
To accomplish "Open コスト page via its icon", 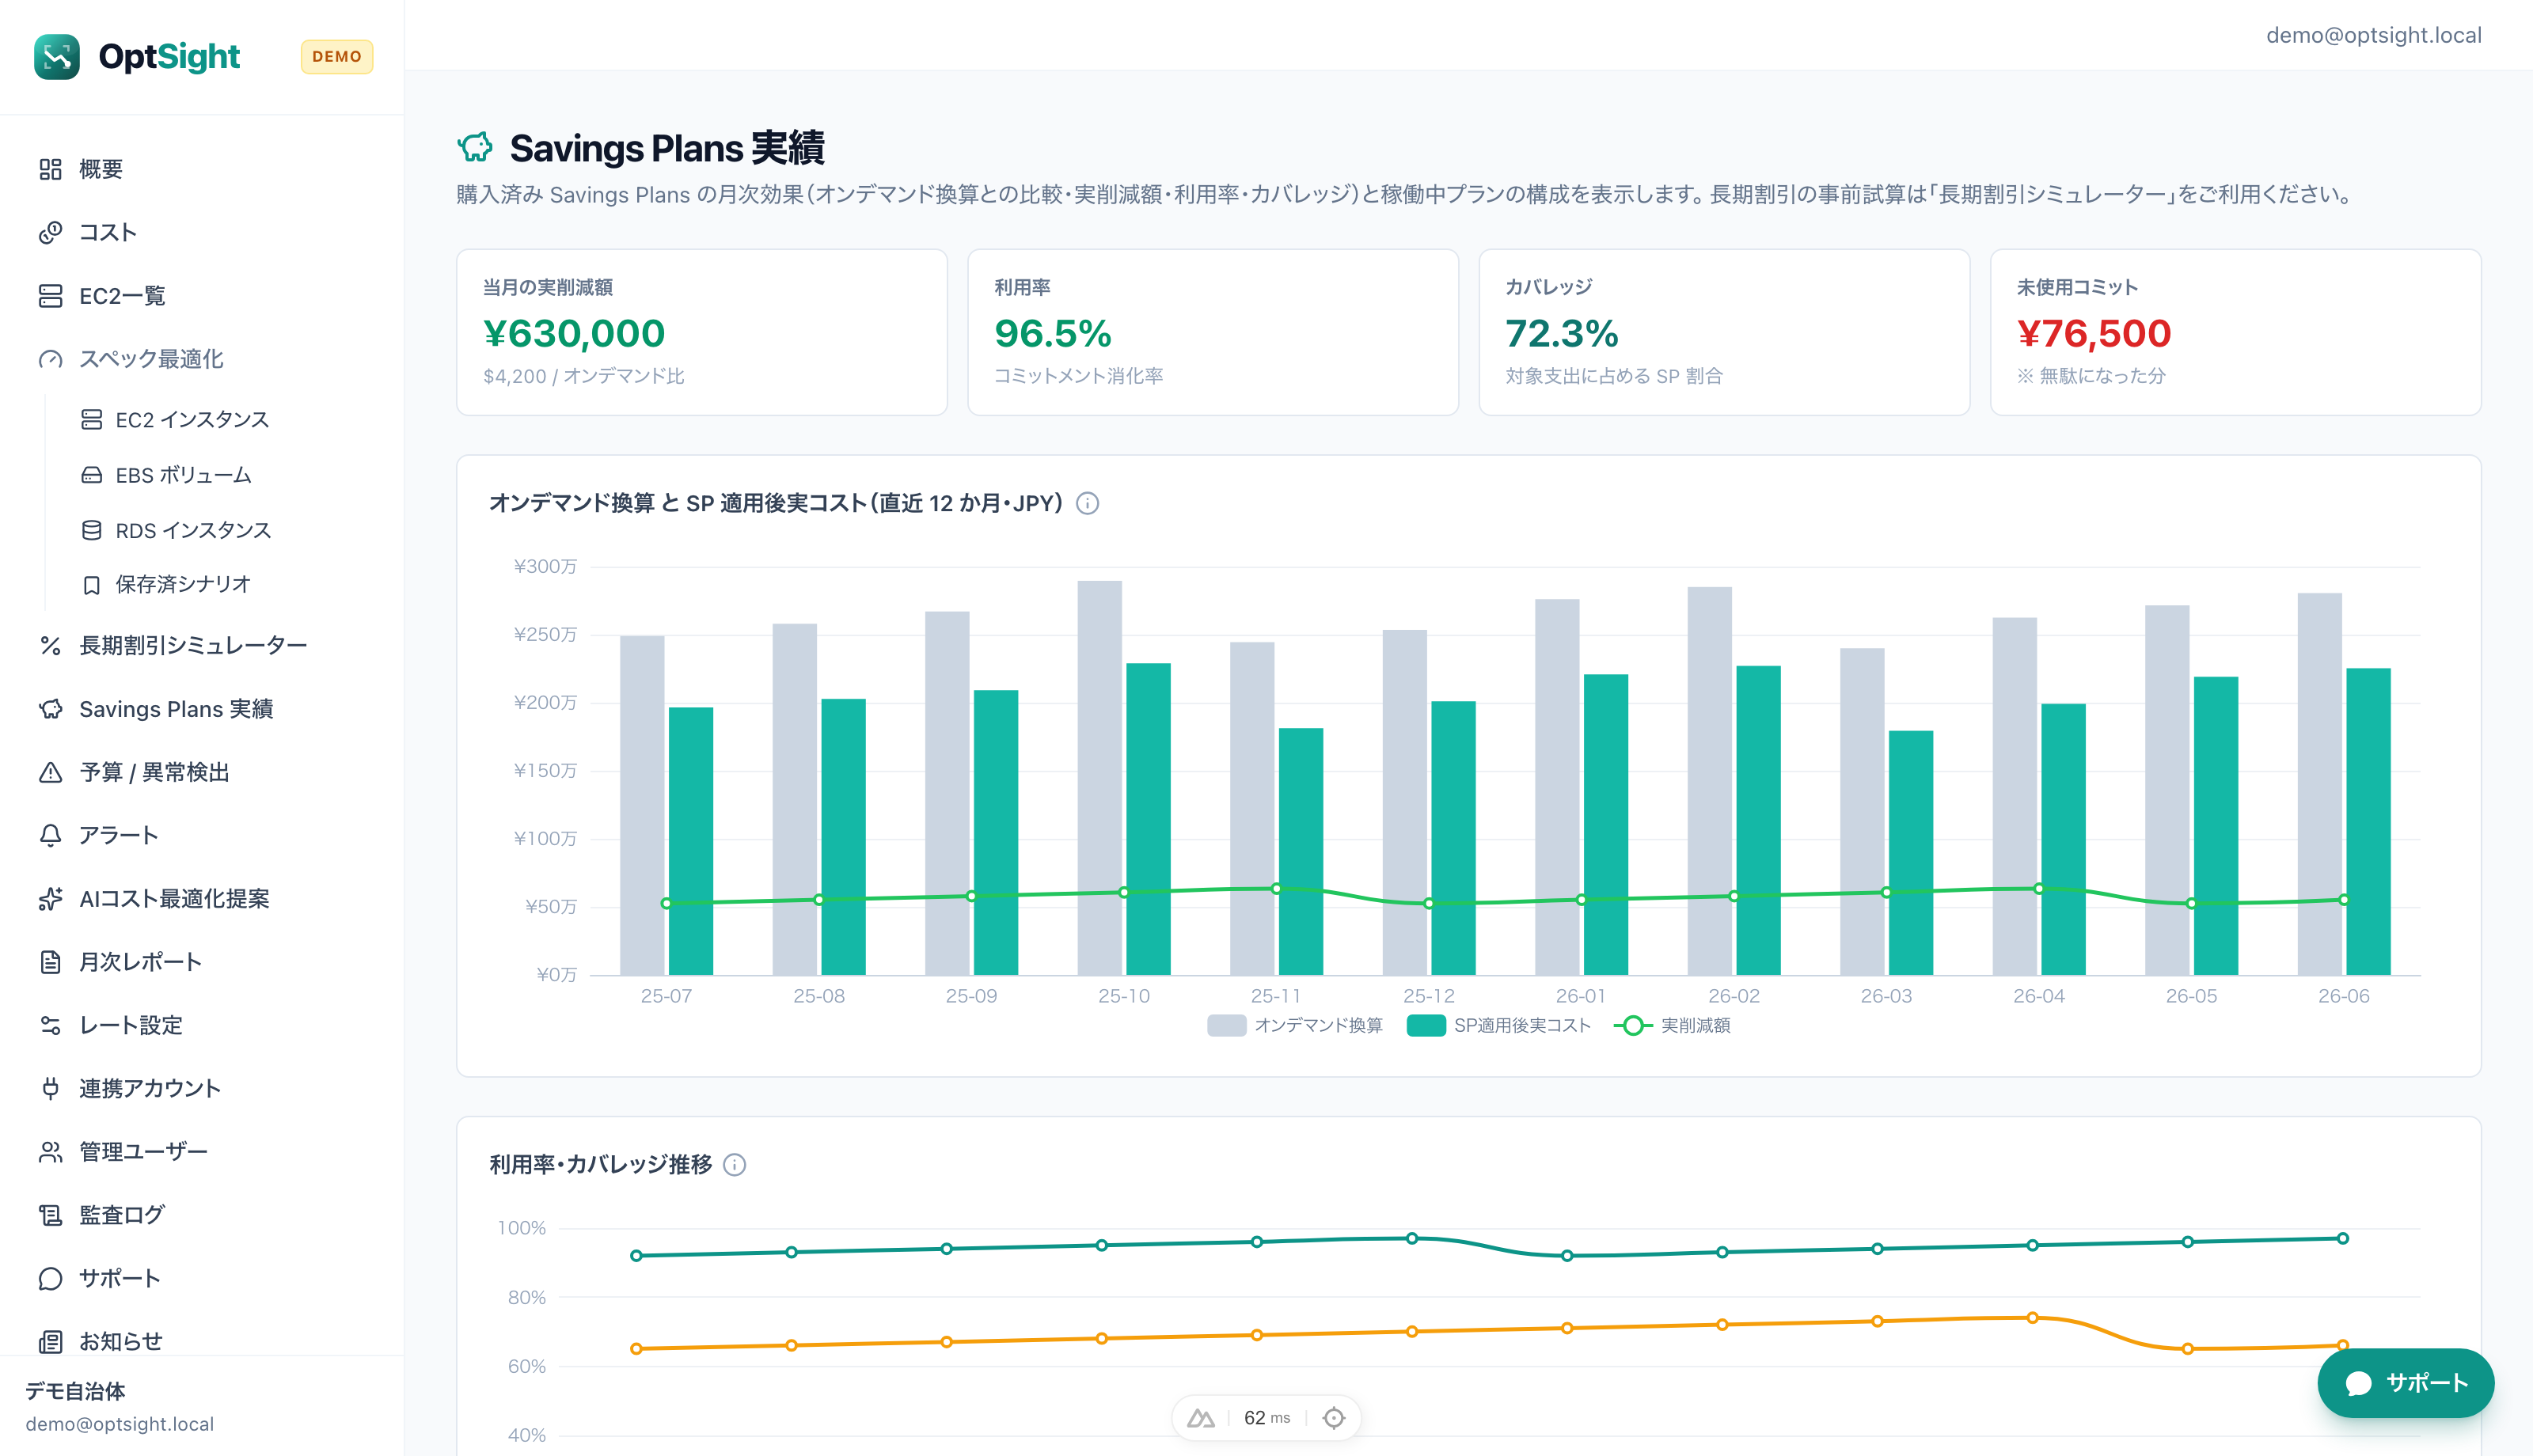I will point(50,232).
